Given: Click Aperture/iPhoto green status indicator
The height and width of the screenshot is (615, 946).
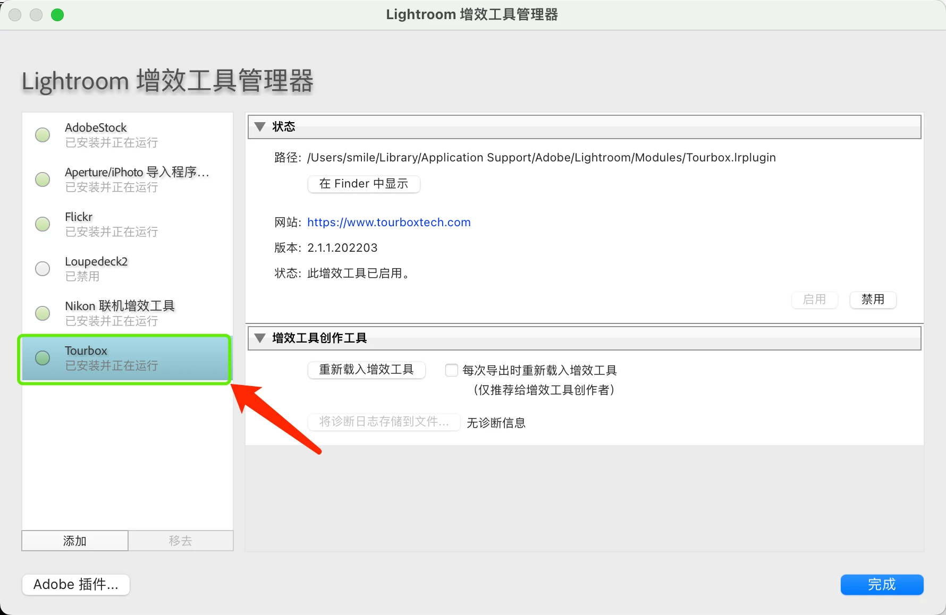Looking at the screenshot, I should pos(43,180).
